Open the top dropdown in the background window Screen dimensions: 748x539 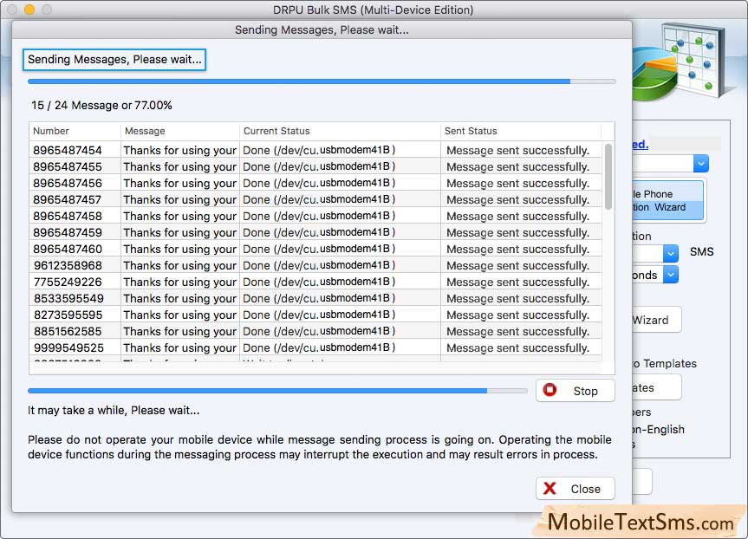pos(701,164)
